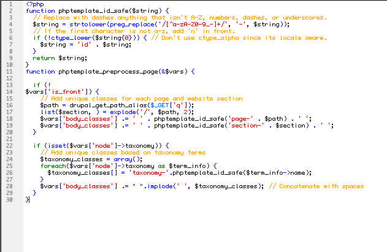Image resolution: width=387 pixels, height=252 pixels.
Task: Click the isset call on line 22
Action: 52,145
